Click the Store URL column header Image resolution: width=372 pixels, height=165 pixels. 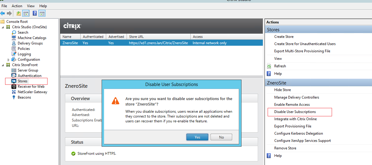pyautogui.click(x=136, y=37)
